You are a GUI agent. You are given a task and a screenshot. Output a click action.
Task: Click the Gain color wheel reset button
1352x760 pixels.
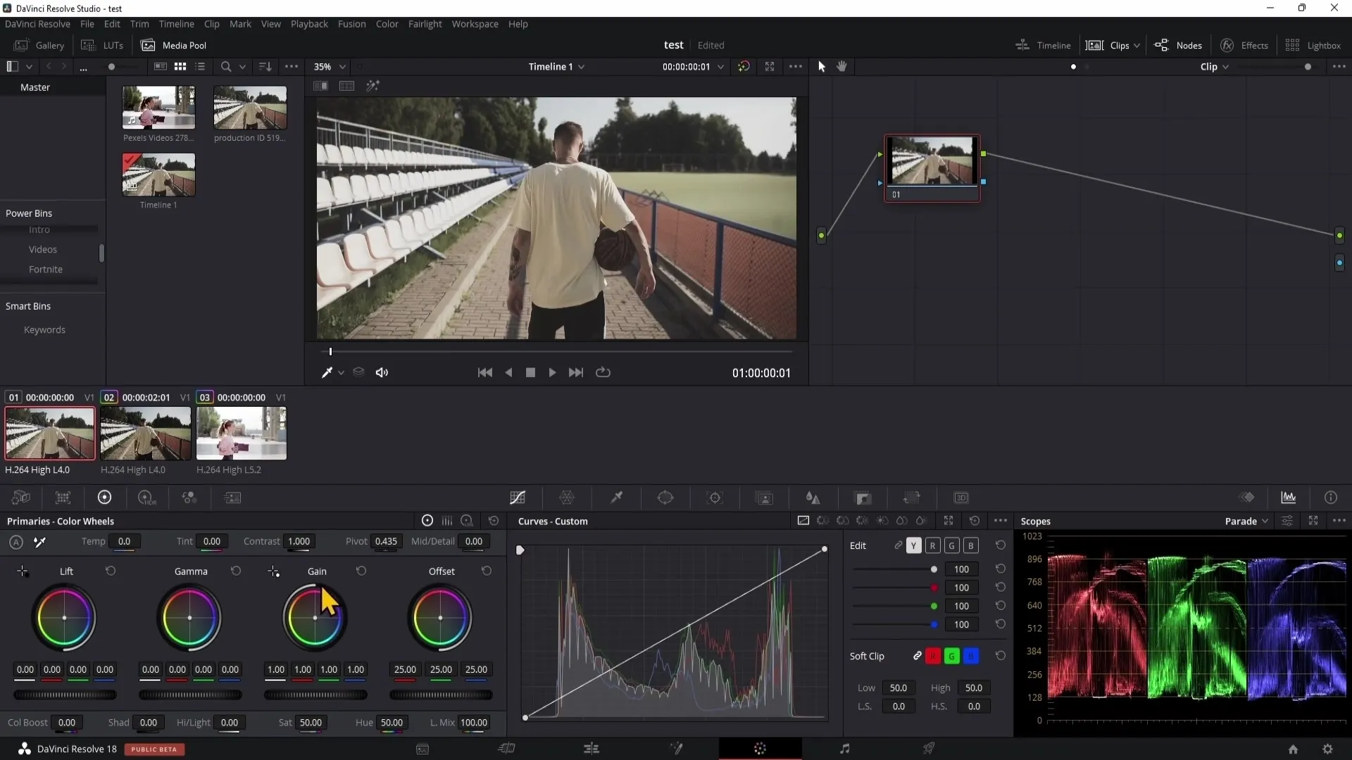[361, 570]
